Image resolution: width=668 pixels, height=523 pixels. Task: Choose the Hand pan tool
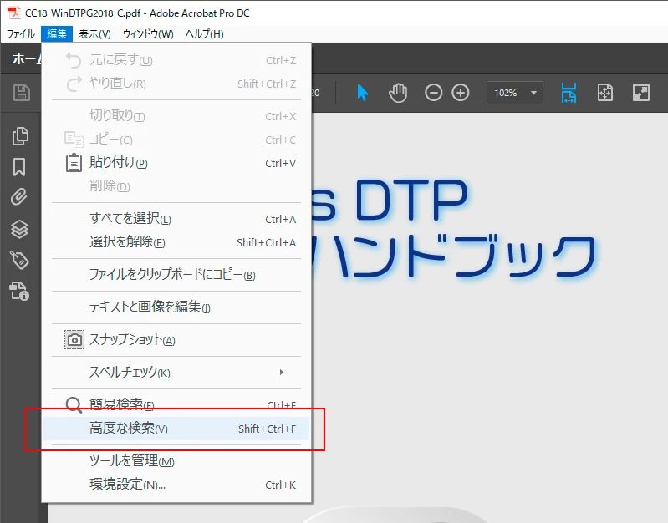coord(398,93)
